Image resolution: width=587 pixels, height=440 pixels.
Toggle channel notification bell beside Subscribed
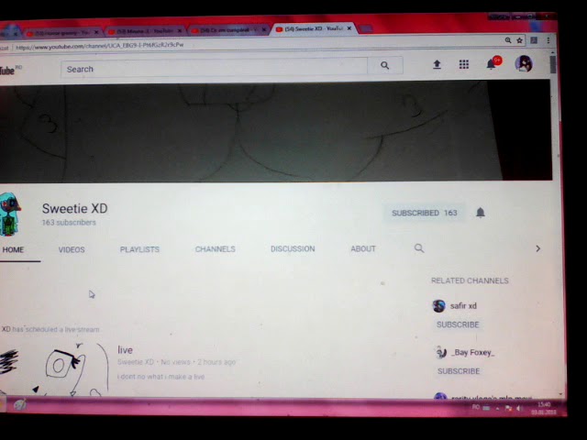pos(481,213)
